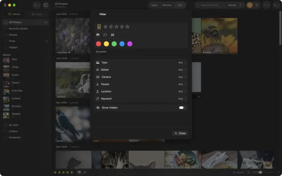Image resolution: width=282 pixels, height=176 pixels.
Task: Toggle the sidebar with toolbar icon
Action: point(46,5)
